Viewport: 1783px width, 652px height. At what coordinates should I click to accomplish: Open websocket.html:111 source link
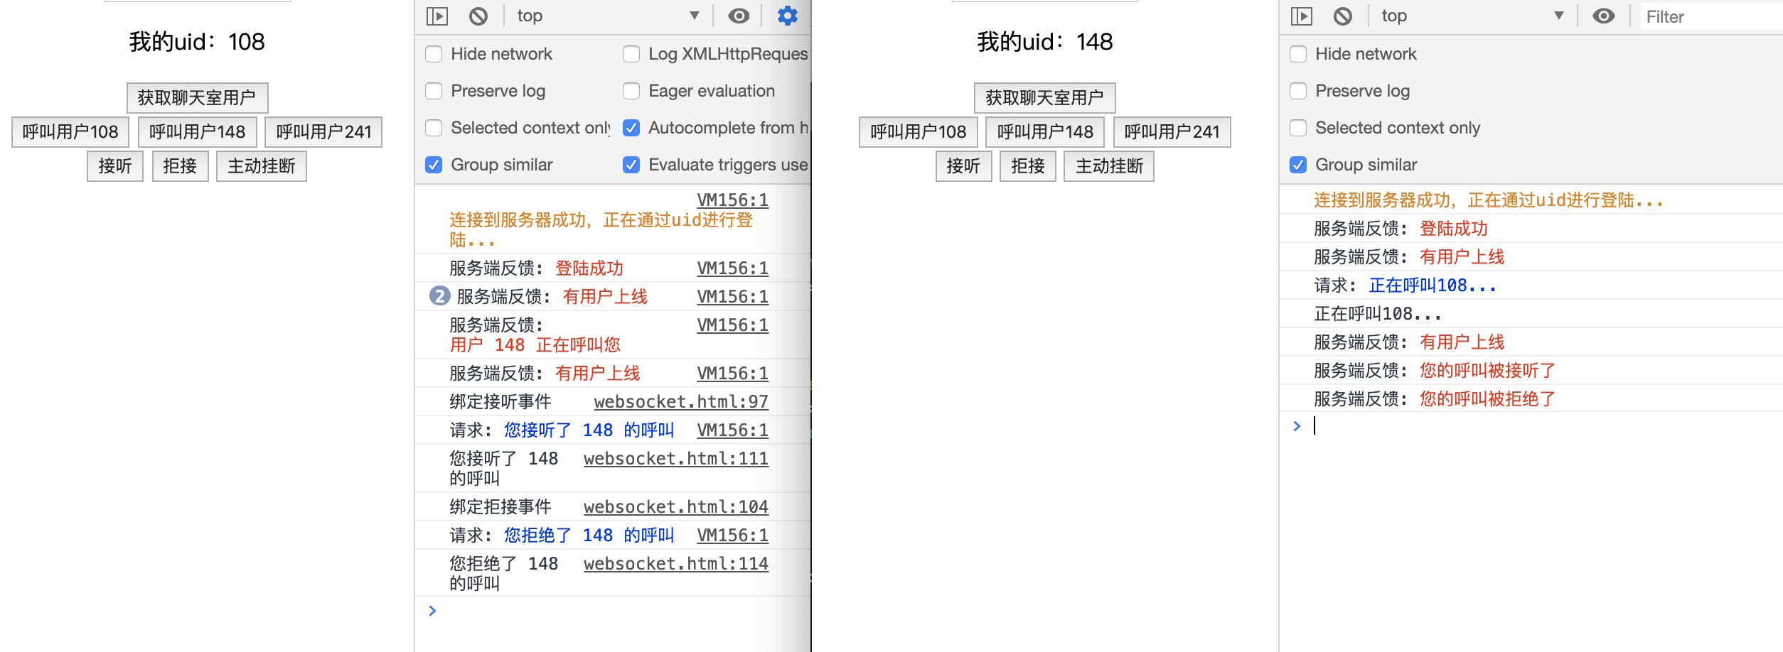click(x=676, y=459)
